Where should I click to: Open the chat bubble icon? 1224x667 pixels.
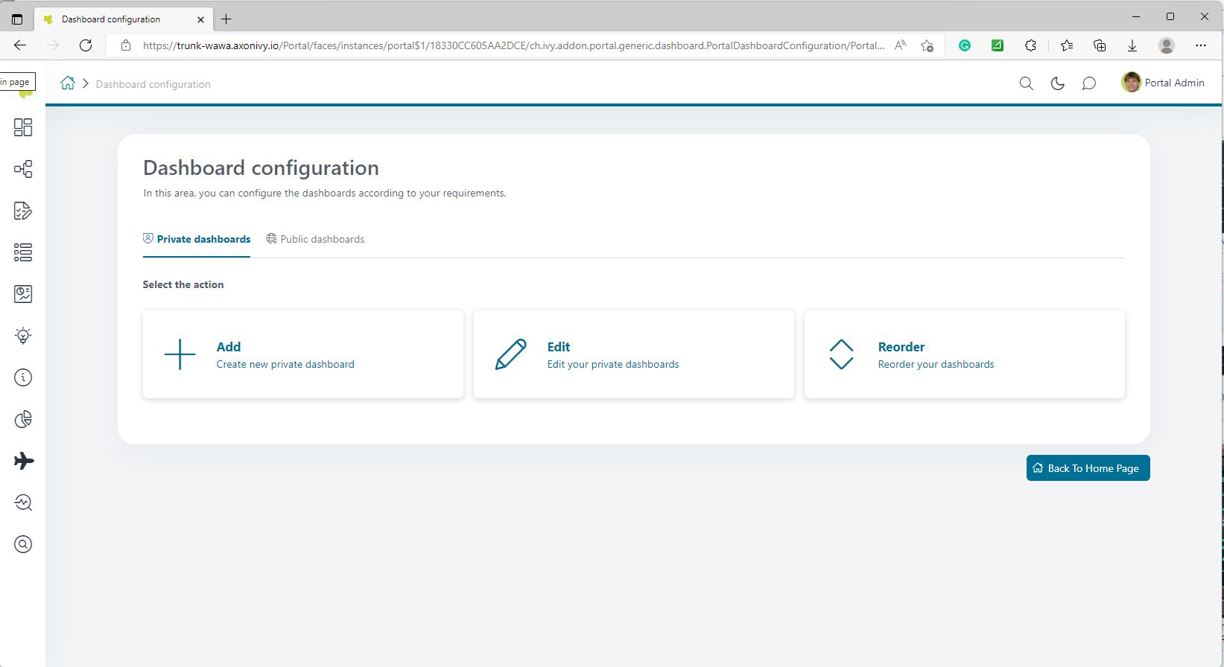coord(1088,83)
